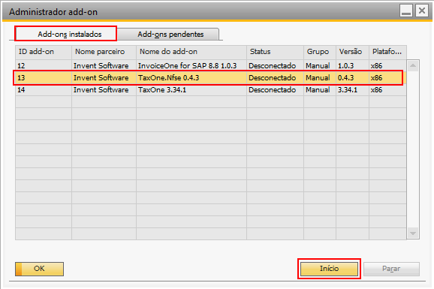
Task: Click x86 platform cell in row 13
Action: click(387, 78)
